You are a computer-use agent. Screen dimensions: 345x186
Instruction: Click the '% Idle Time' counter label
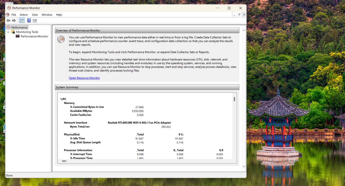[x=77, y=138]
